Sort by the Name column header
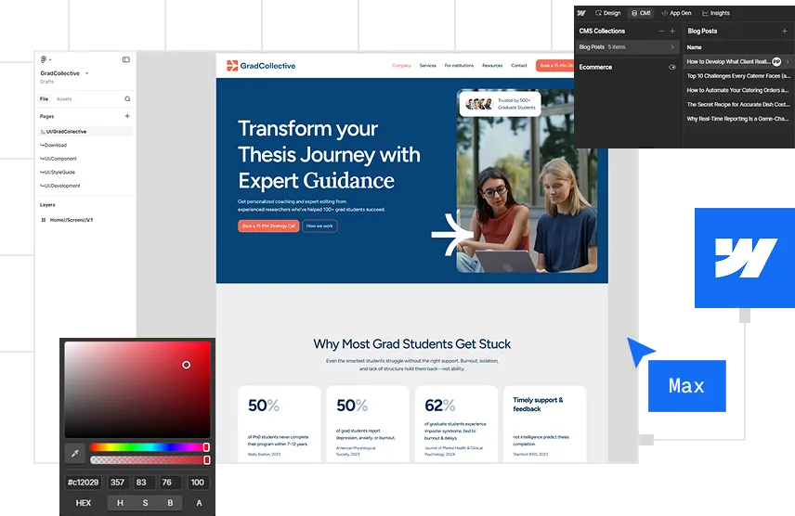This screenshot has width=795, height=516. tap(694, 47)
